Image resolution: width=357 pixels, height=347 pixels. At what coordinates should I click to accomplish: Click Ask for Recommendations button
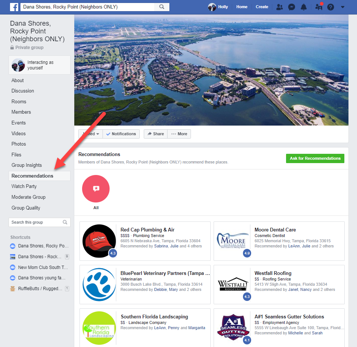point(315,159)
